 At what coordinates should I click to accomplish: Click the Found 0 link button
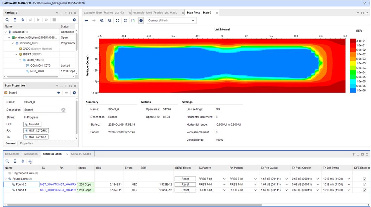tap(32, 124)
